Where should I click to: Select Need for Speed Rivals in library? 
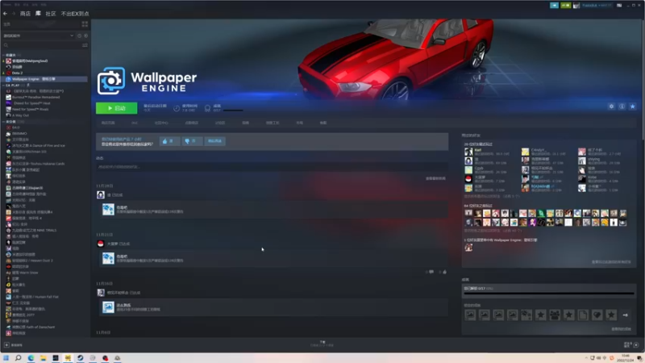[30, 109]
